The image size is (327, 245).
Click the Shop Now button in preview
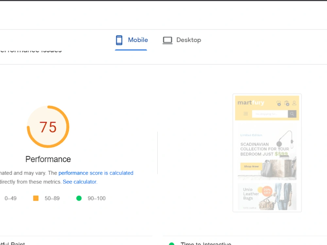tap(251, 166)
